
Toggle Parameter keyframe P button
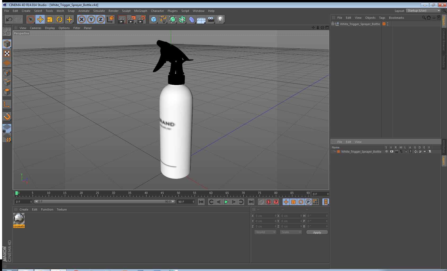pyautogui.click(x=308, y=202)
